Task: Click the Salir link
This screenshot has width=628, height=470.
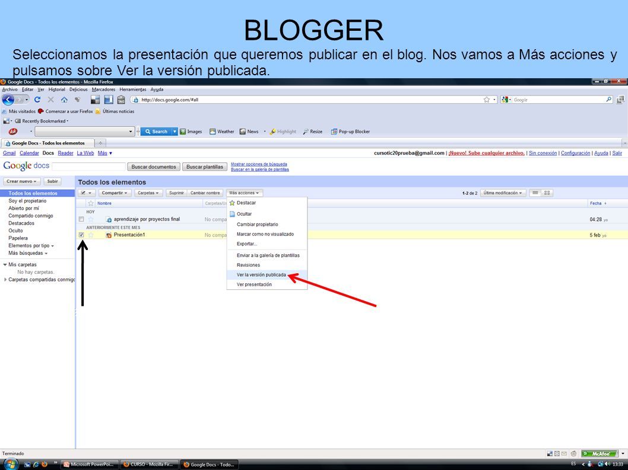Action: click(x=617, y=153)
